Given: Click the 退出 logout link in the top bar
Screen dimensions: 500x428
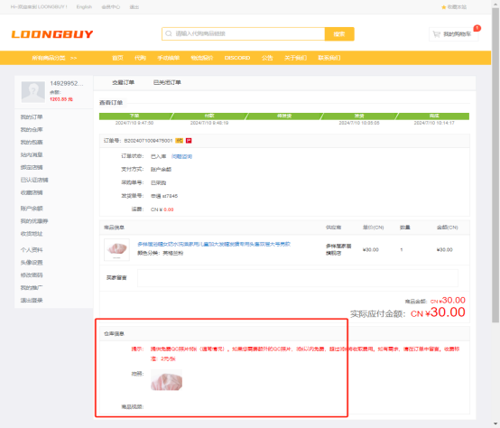Looking at the screenshot, I should pyautogui.click(x=134, y=7).
